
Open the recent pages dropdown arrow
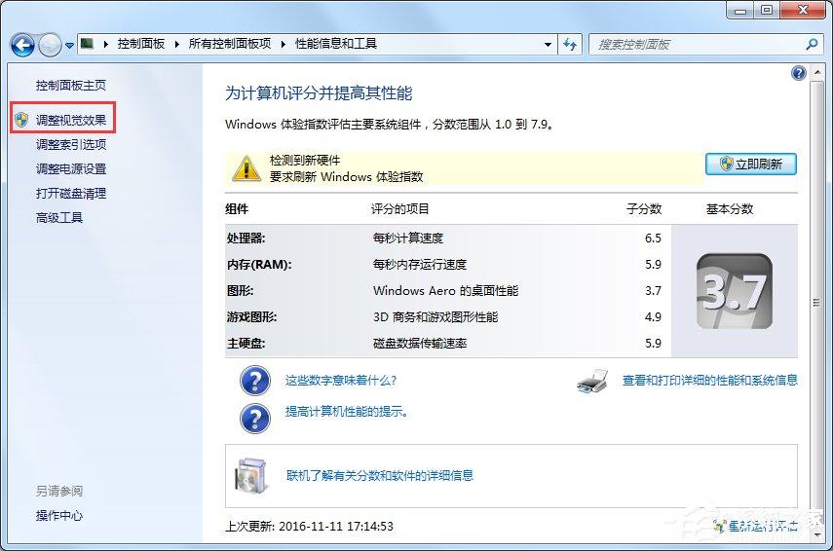69,46
